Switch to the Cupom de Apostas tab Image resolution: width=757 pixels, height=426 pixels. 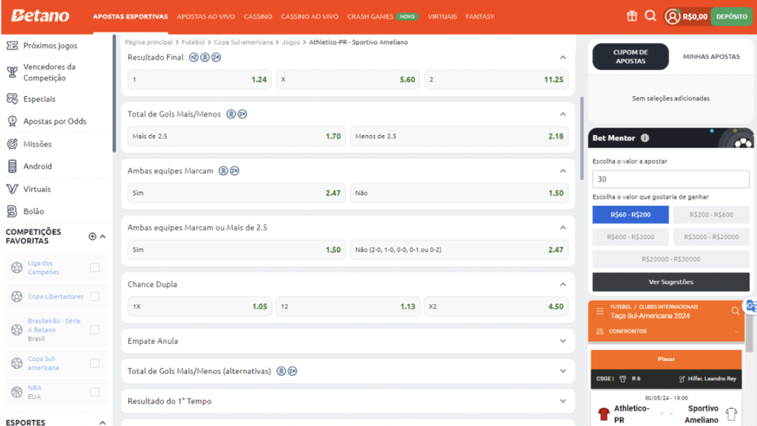click(631, 56)
